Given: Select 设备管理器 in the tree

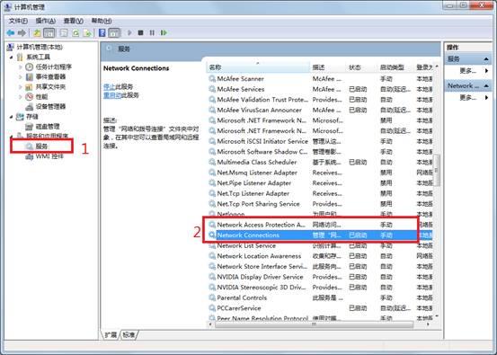Looking at the screenshot, I should [50, 106].
